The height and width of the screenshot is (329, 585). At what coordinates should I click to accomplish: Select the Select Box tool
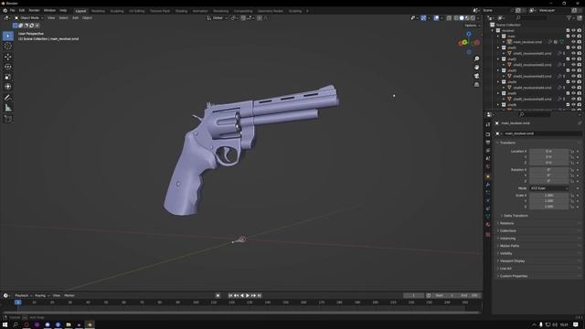(x=8, y=36)
